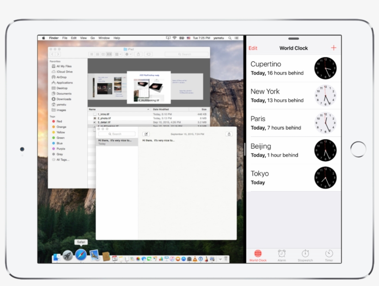Select the Beijing clock row
This screenshot has width=379, height=286.
click(x=293, y=150)
